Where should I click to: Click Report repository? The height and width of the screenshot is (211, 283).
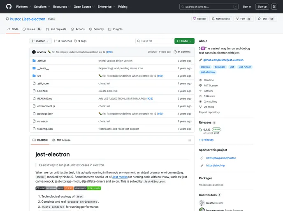pyautogui.click(x=209, y=112)
